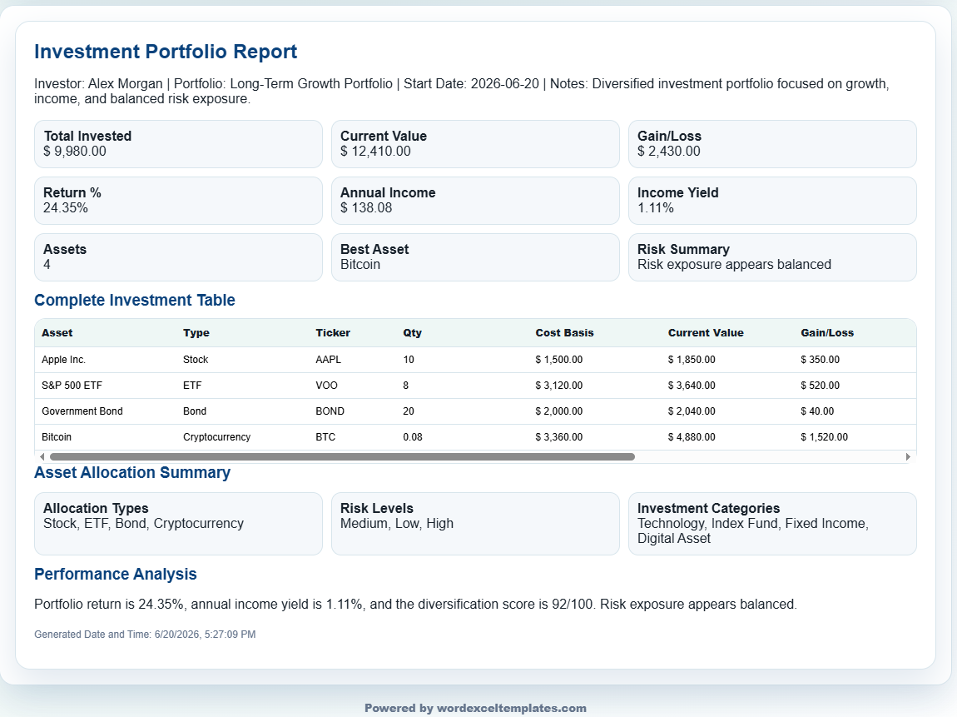Click the Annual Income value $ 138.08

pos(366,208)
